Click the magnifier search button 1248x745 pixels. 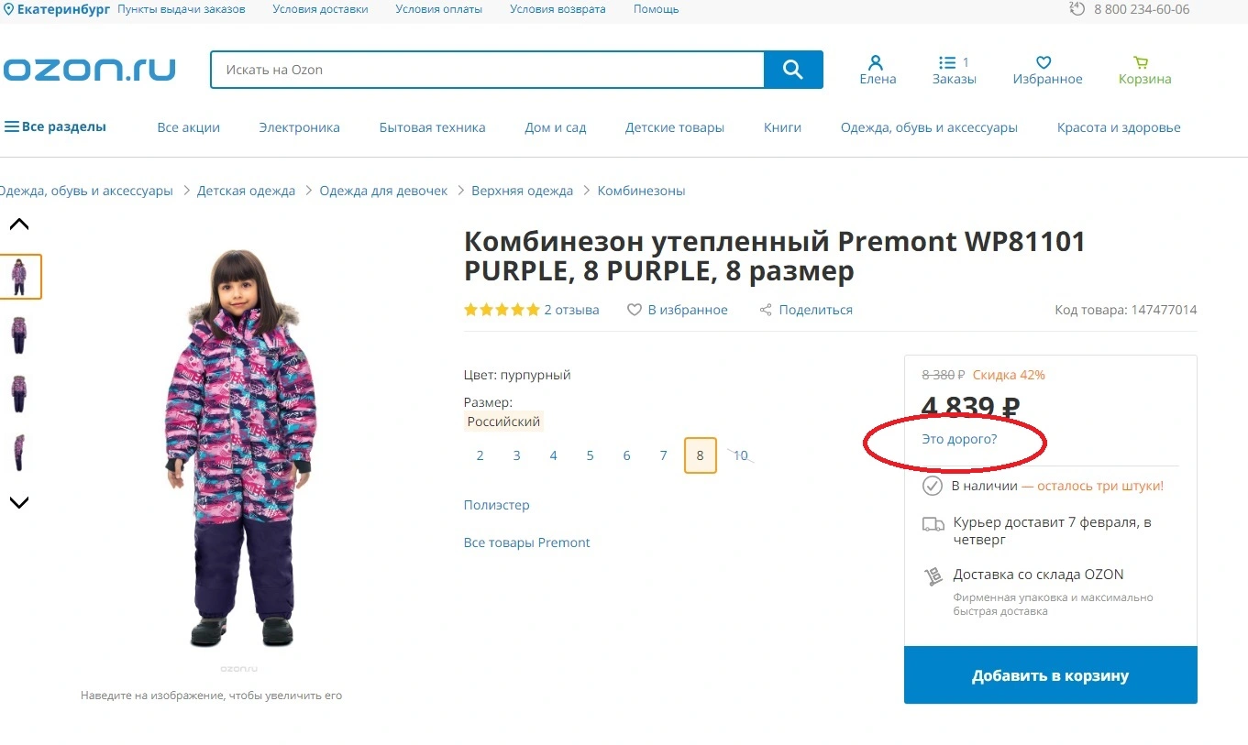coord(793,70)
